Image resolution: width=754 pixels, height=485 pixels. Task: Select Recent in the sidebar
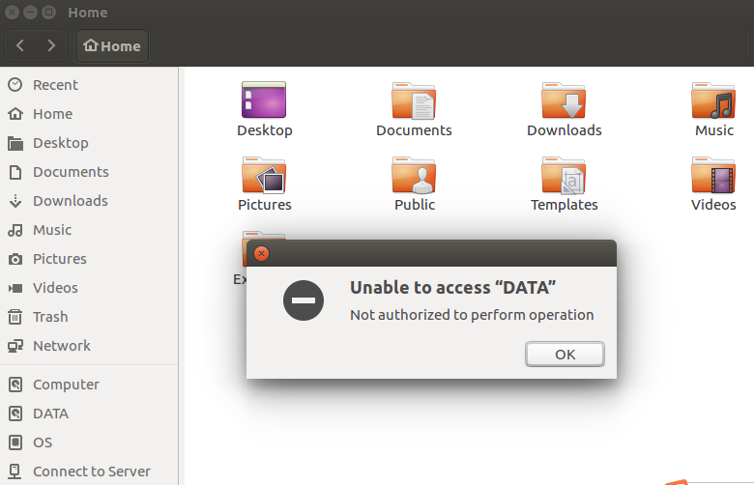point(55,85)
